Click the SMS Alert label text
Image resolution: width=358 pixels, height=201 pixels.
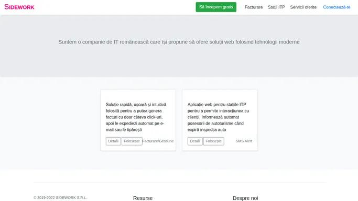click(x=244, y=141)
